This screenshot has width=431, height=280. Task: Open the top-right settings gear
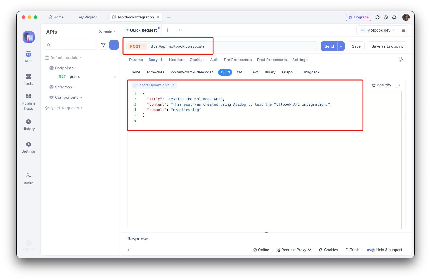pyautogui.click(x=386, y=17)
